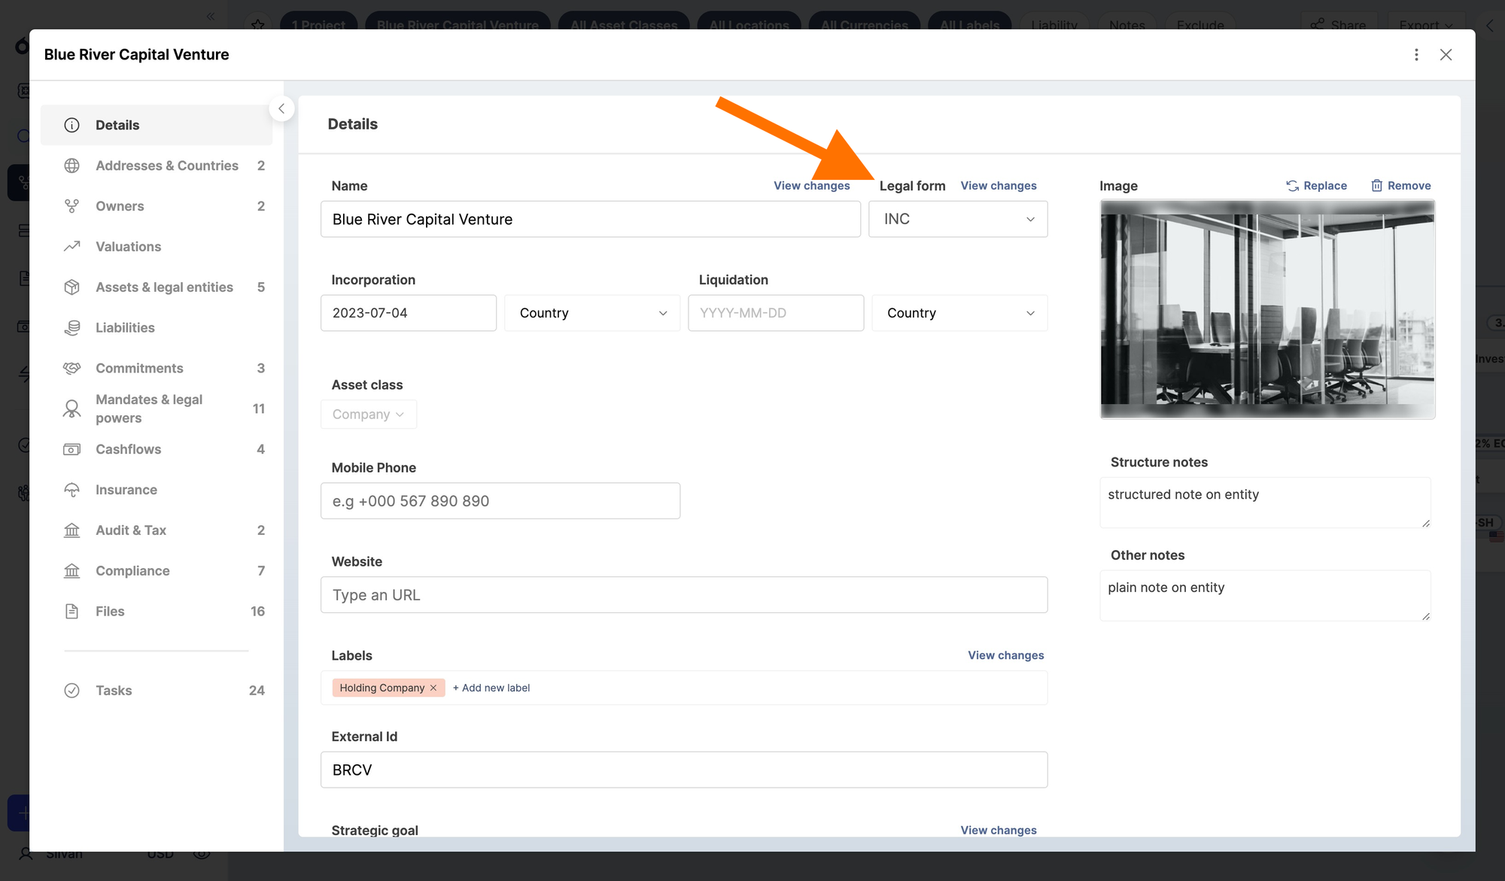Click the Cashflows sidebar icon
This screenshot has height=881, width=1505.
[71, 449]
